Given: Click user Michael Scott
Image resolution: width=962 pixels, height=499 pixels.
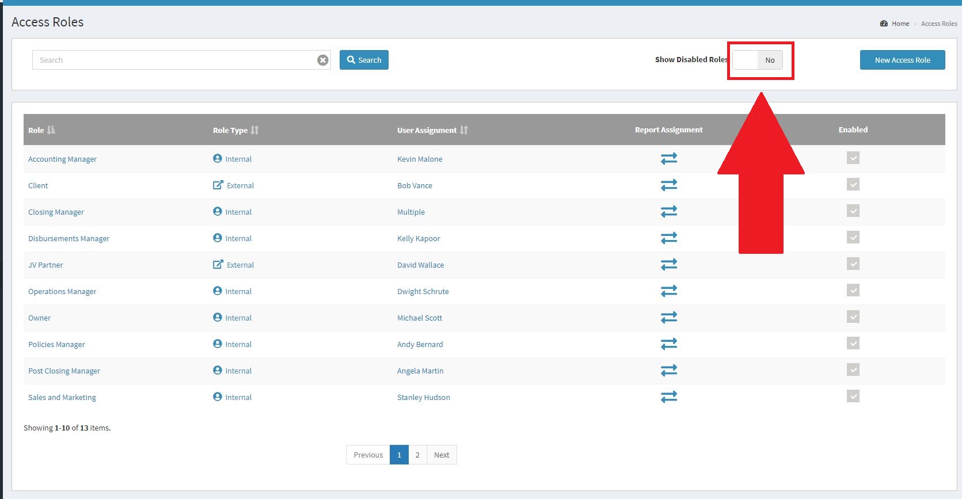Looking at the screenshot, I should (420, 318).
